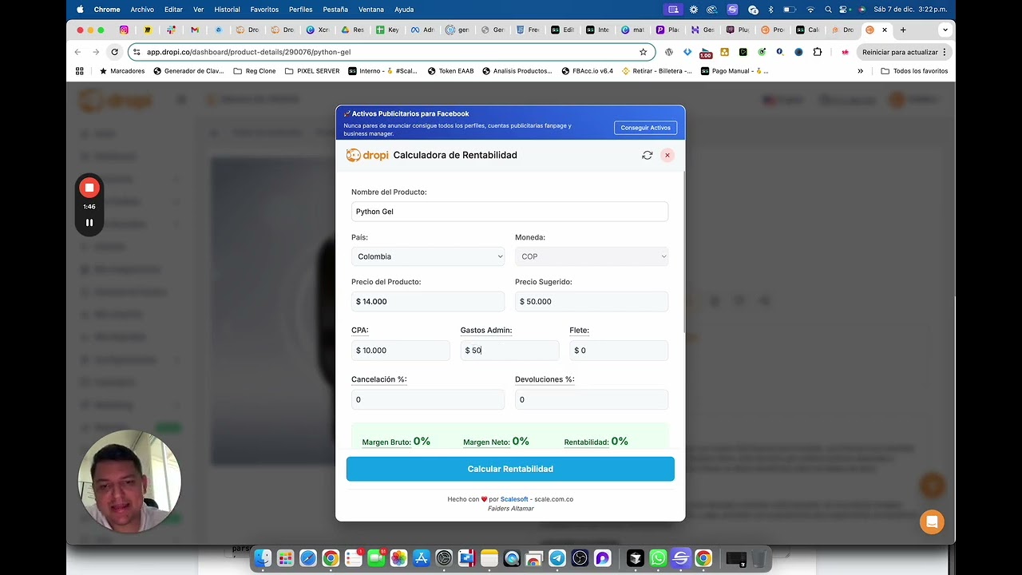Open System Settings from the Dock
1022x575 pixels.
pyautogui.click(x=444, y=558)
